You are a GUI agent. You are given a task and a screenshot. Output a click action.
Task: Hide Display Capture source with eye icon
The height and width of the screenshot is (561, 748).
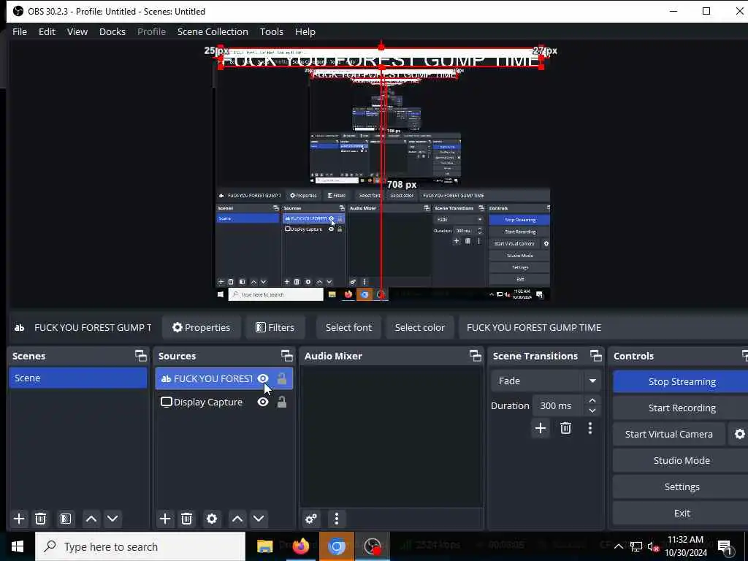[262, 402]
